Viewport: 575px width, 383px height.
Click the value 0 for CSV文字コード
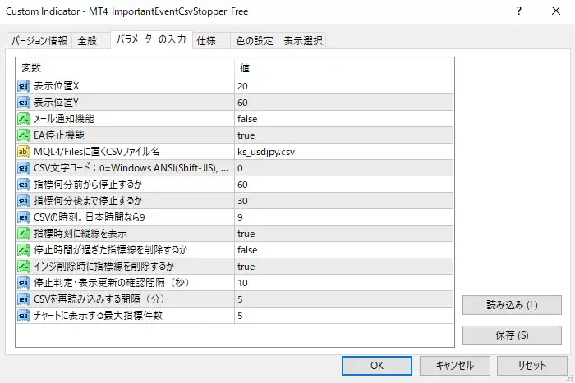point(240,168)
